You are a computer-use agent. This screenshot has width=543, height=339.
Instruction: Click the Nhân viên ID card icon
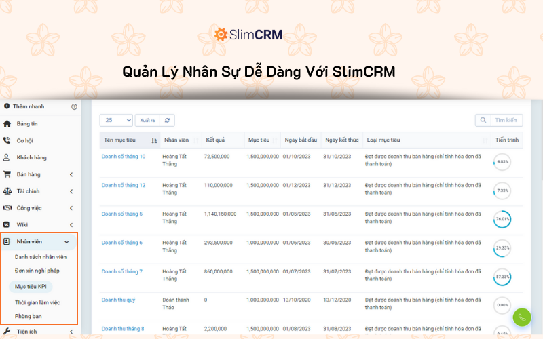pyautogui.click(x=7, y=241)
